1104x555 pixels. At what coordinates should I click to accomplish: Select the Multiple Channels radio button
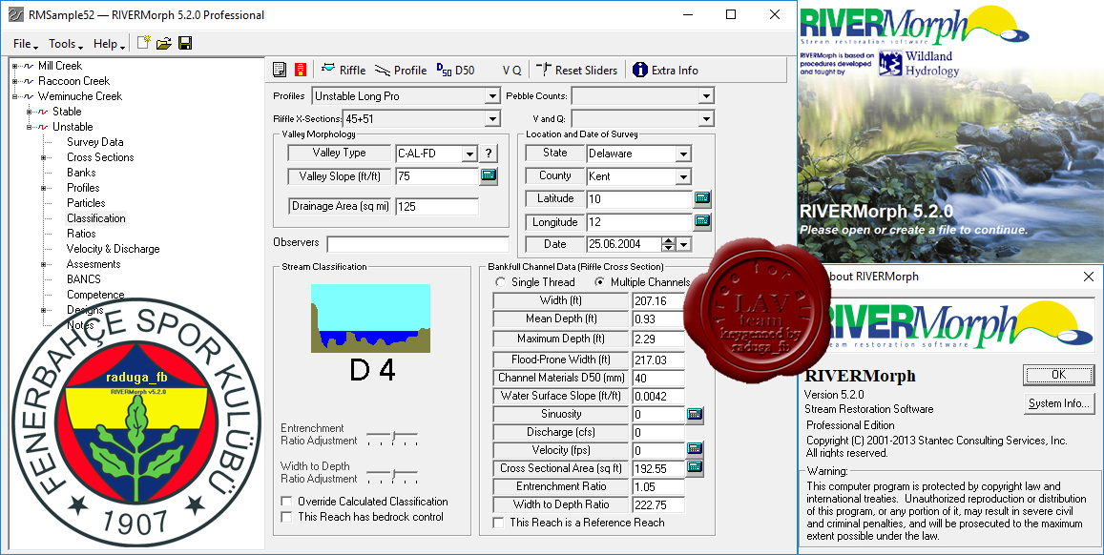click(599, 282)
